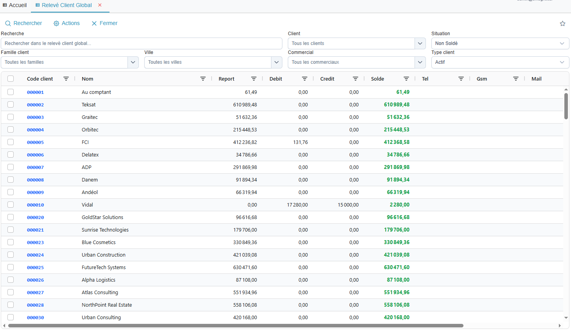Open the filter on the Code client column
This screenshot has width=571, height=336.
point(66,79)
